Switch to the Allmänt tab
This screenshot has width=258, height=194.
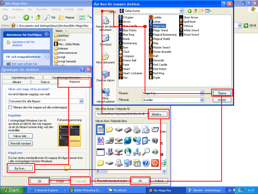coord(17,82)
